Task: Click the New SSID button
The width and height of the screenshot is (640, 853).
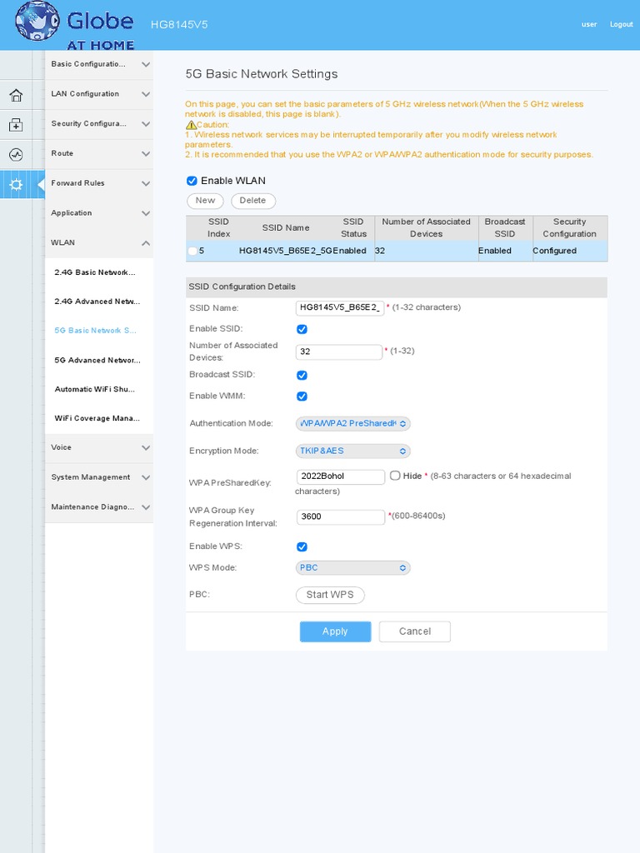Action: click(205, 201)
